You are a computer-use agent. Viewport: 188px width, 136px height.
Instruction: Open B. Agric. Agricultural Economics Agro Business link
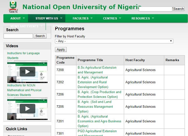pyautogui.click(x=99, y=121)
